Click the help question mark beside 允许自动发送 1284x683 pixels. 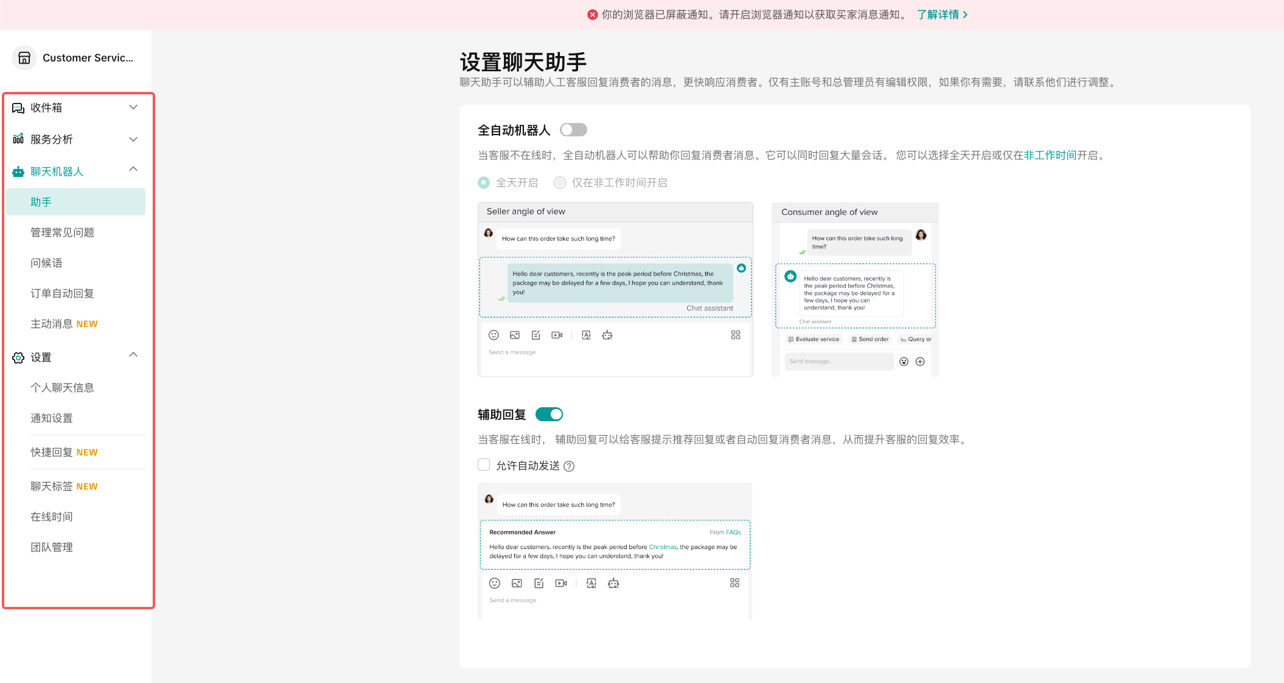569,466
